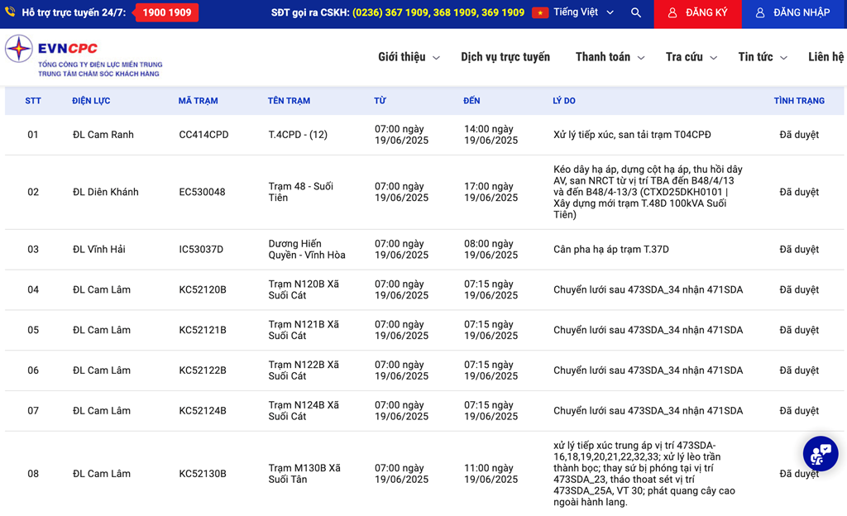Open Dịch vụ trực tuyến menu item
This screenshot has width=847, height=516.
pos(505,57)
